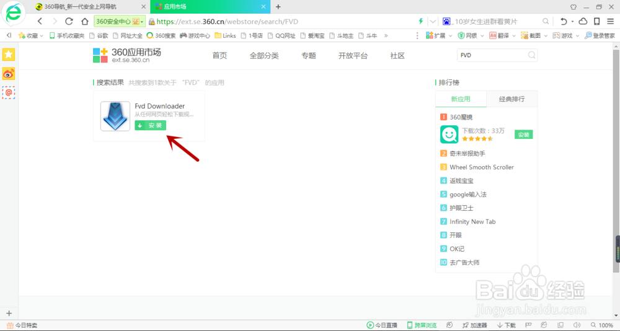Click the magnifier in the browser search box
This screenshot has width=620, height=331.
pos(545,21)
